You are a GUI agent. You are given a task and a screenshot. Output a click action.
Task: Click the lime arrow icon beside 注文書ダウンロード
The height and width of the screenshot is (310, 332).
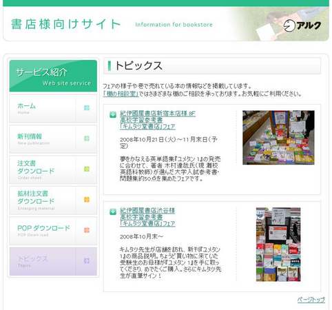click(87, 169)
